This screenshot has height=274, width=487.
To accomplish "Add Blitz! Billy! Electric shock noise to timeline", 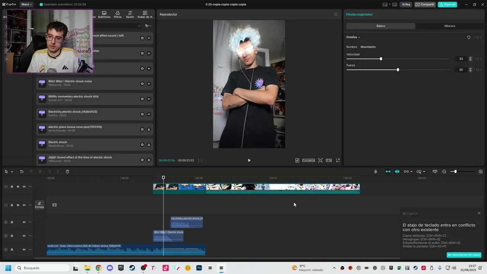I will pyautogui.click(x=149, y=84).
